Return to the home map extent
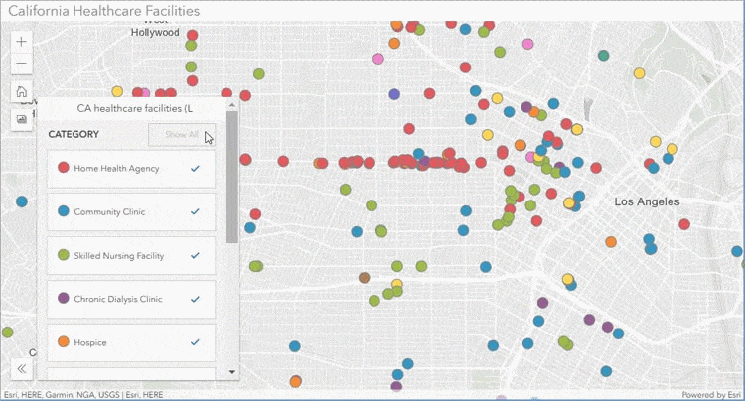Screen dimensions: 745x401 click(x=22, y=91)
